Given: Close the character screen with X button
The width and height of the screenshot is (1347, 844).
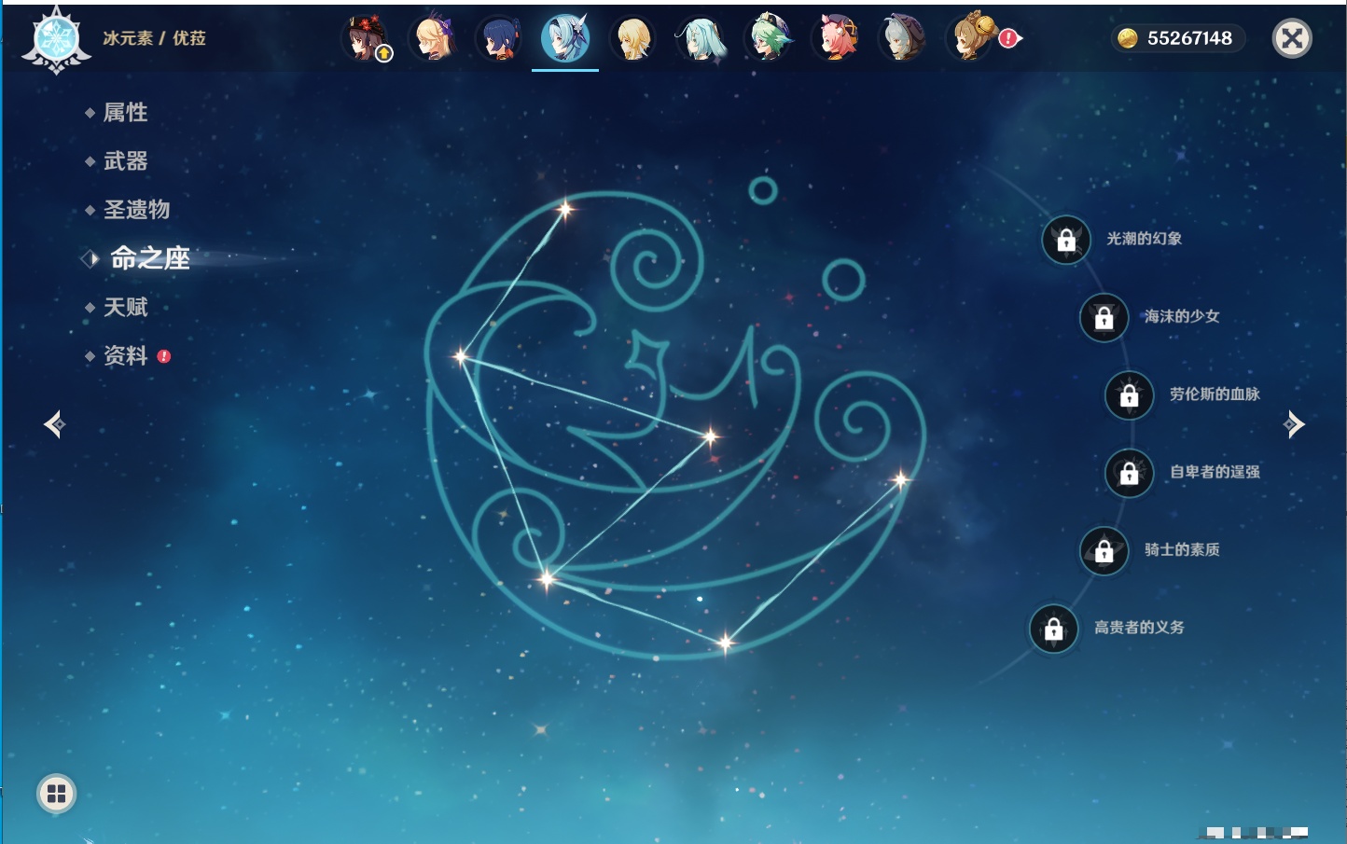Looking at the screenshot, I should click(1292, 38).
